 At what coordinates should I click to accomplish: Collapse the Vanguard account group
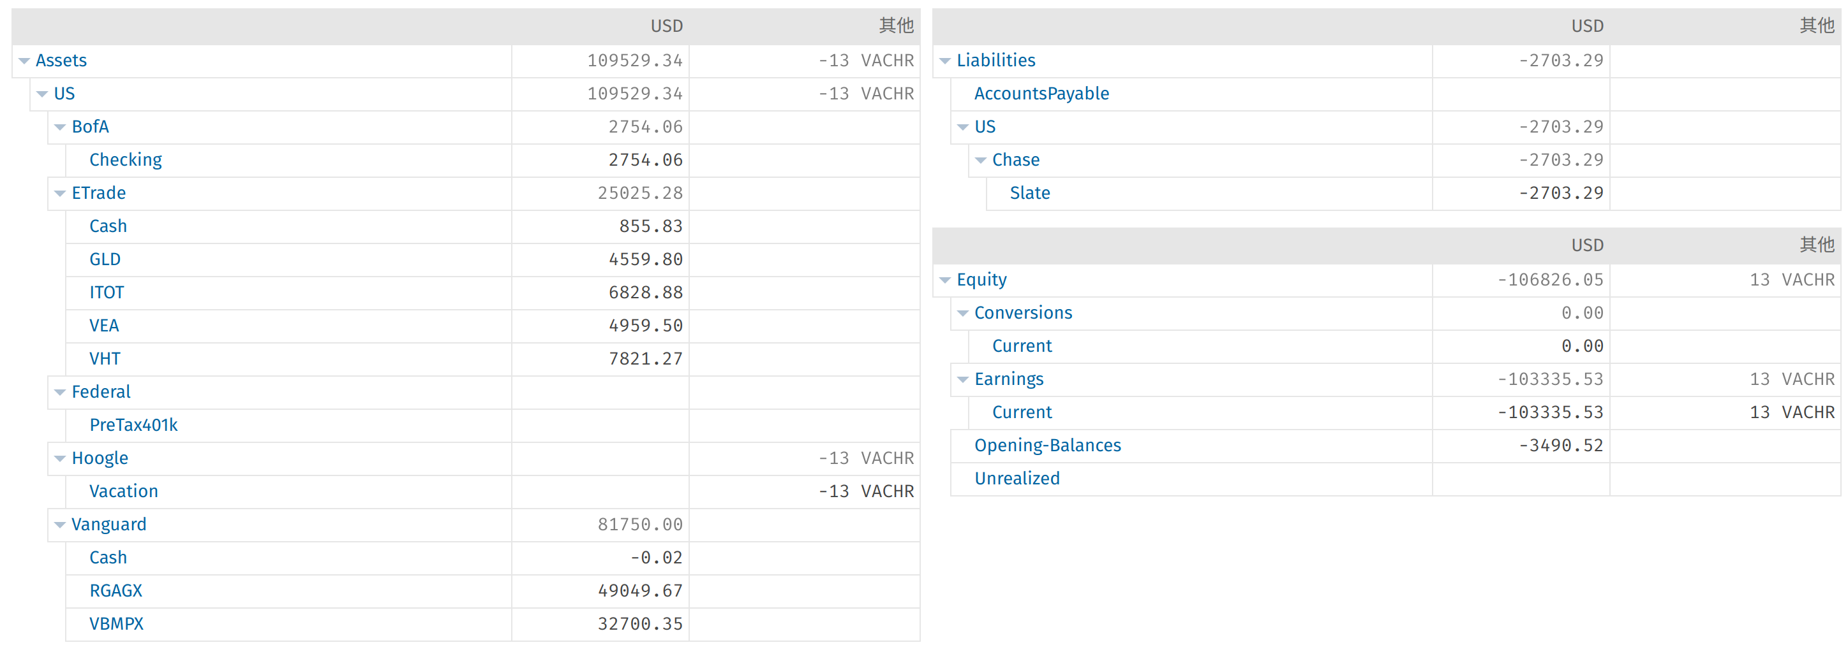(x=60, y=525)
